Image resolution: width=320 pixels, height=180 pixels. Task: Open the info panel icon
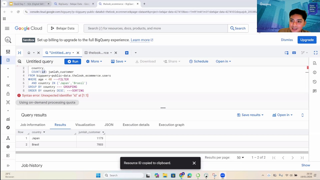pos(314,72)
